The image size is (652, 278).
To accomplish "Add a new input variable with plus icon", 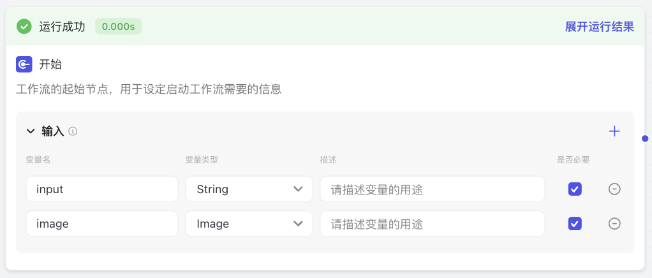I will click(614, 131).
